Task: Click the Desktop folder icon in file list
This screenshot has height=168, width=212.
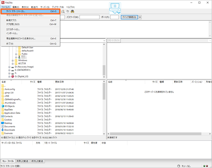Action: coord(2,123)
